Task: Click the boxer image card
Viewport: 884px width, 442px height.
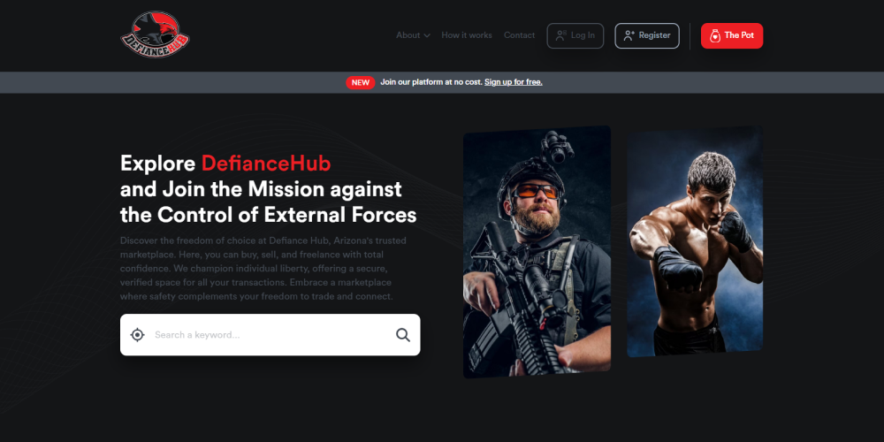Action: pyautogui.click(x=695, y=241)
